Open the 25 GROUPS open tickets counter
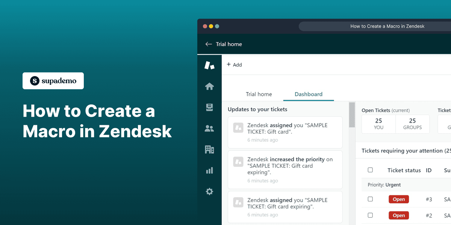 (x=412, y=124)
